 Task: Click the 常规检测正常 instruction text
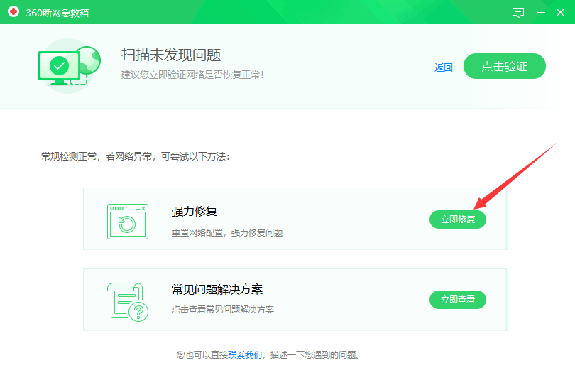tap(136, 157)
